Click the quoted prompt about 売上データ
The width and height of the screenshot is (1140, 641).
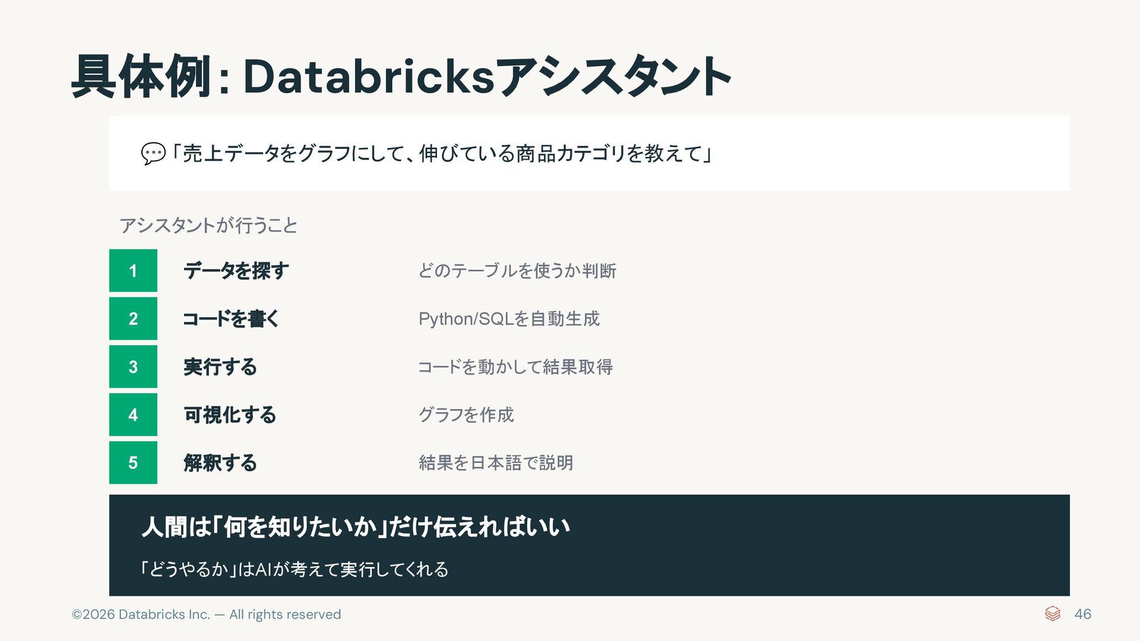441,154
